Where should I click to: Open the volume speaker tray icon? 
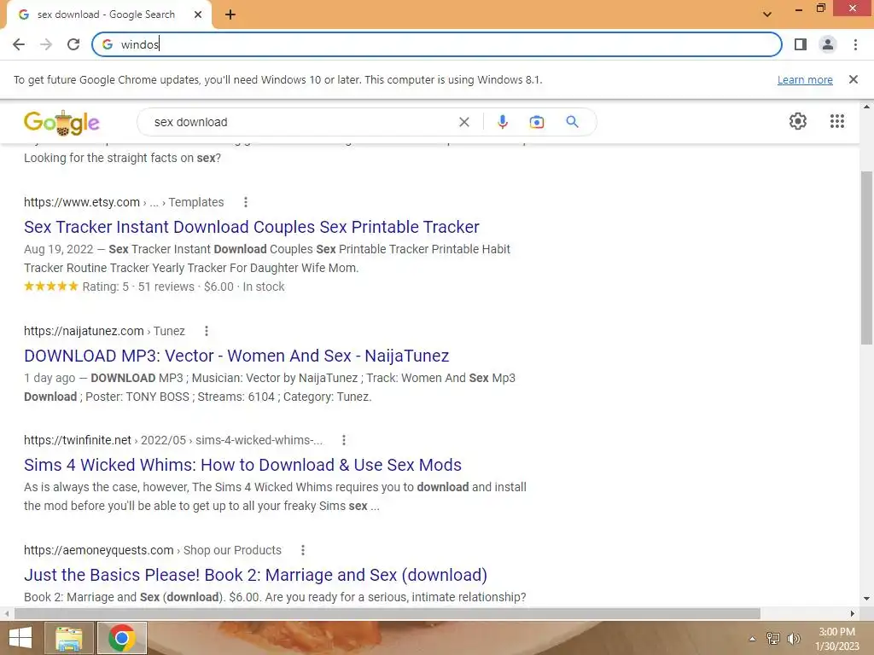[793, 639]
